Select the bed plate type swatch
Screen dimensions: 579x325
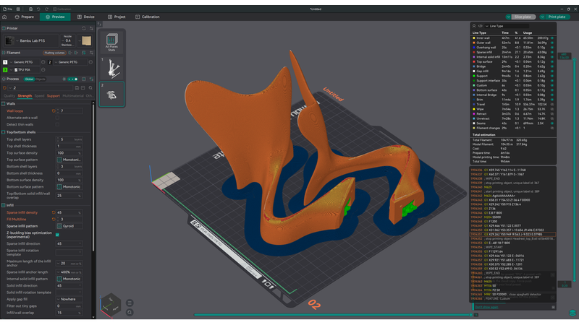click(86, 40)
